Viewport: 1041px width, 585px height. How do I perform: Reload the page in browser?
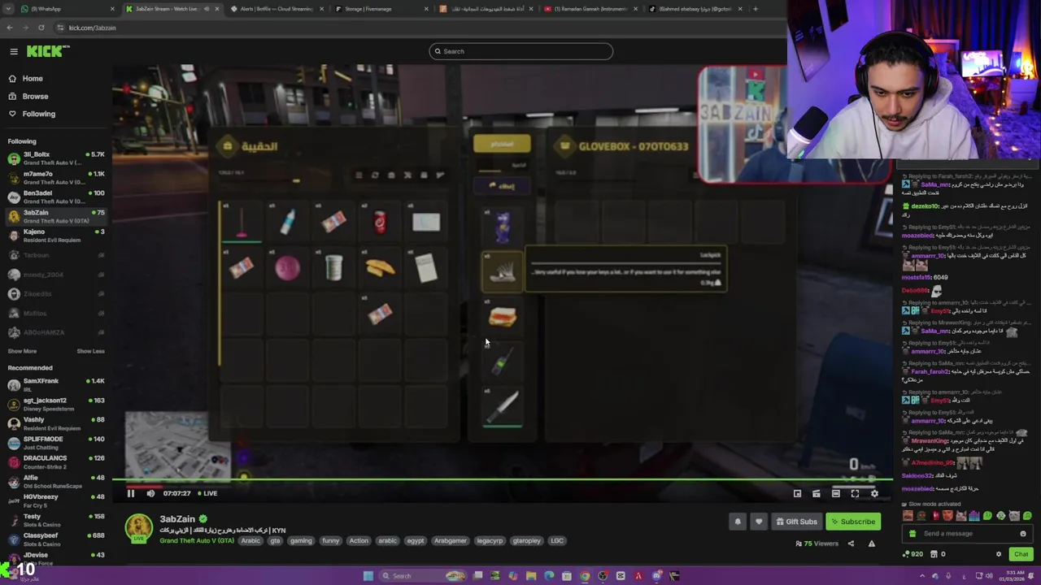pyautogui.click(x=41, y=28)
